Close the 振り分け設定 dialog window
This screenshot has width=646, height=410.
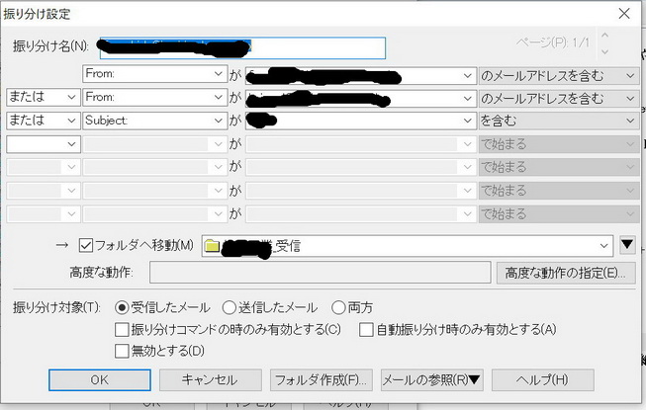(623, 13)
